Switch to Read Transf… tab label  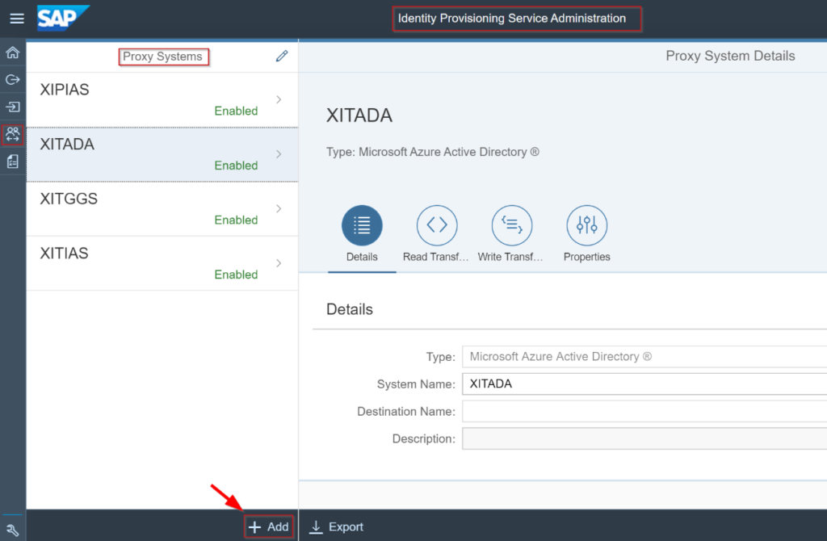(x=435, y=257)
